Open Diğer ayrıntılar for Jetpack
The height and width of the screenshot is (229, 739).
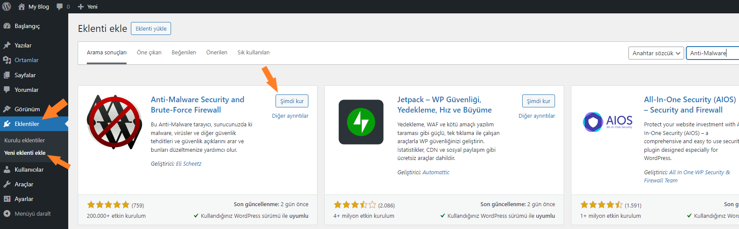click(x=537, y=116)
